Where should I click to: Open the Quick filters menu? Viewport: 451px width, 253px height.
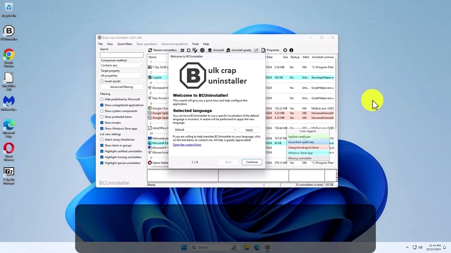(124, 44)
